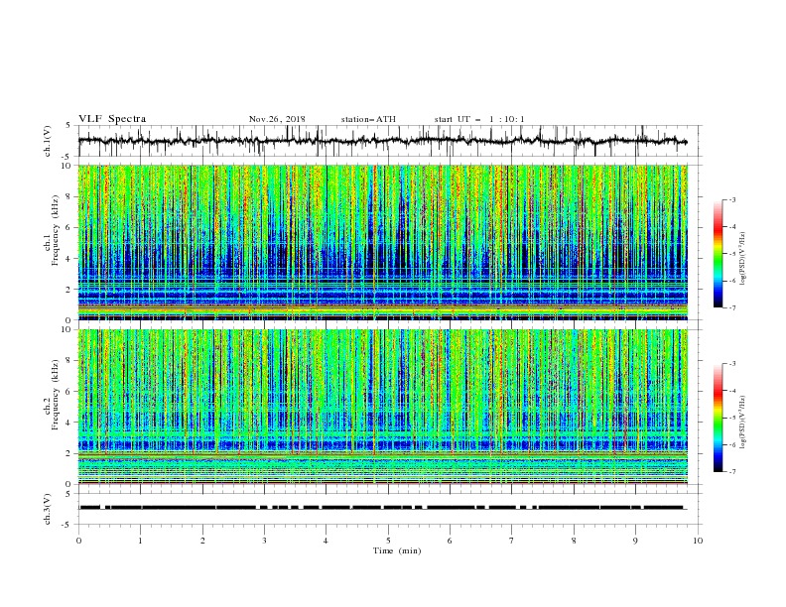Viewport: 786px width, 607px height.
Task: Click the "-7" tick on ch.2 colorbar
Action: coord(731,471)
